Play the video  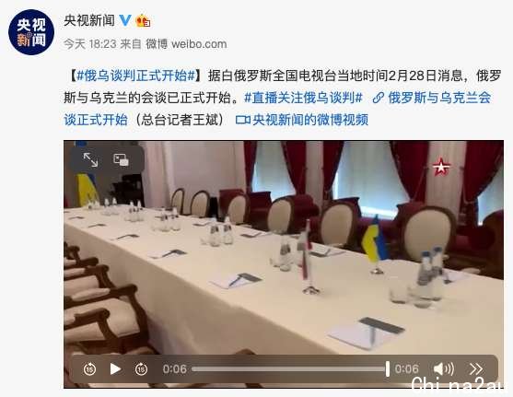[115, 368]
